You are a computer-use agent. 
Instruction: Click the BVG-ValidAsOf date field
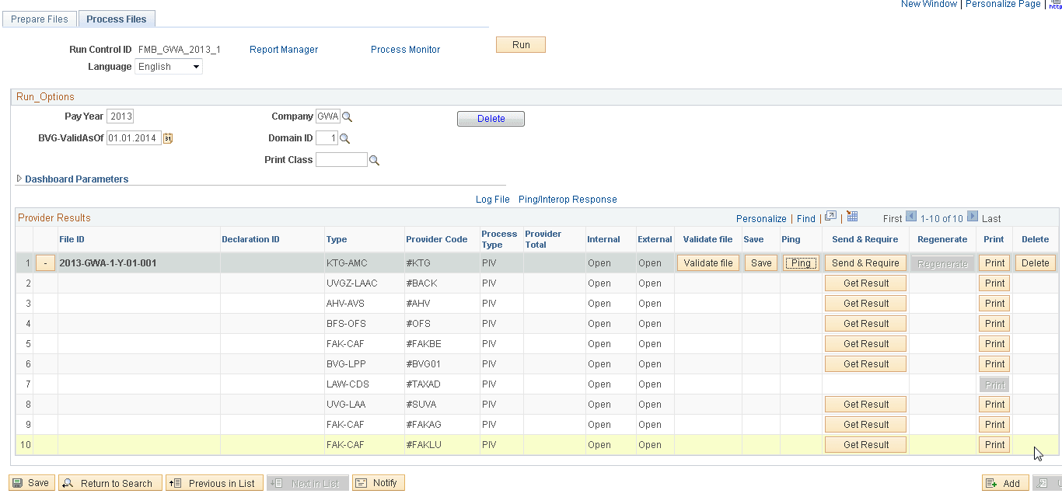point(134,138)
